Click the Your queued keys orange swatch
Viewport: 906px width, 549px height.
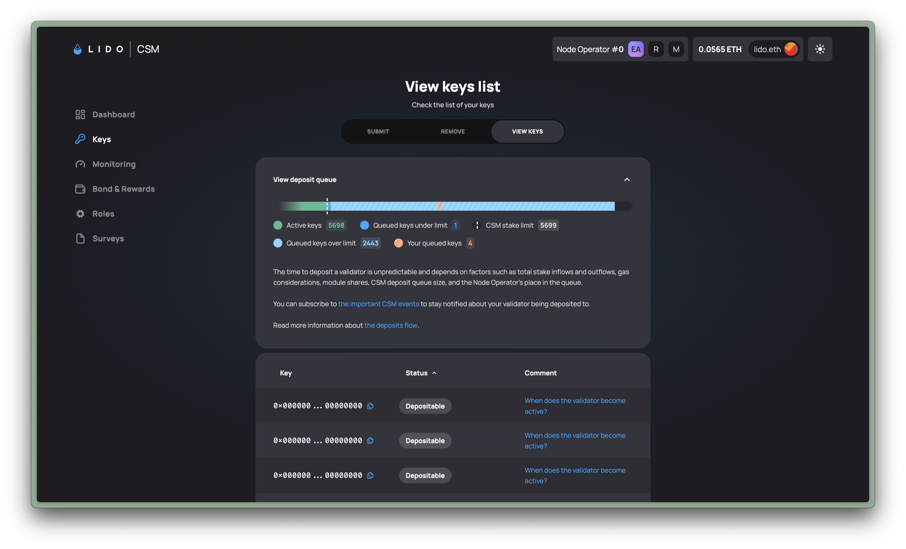[398, 243]
